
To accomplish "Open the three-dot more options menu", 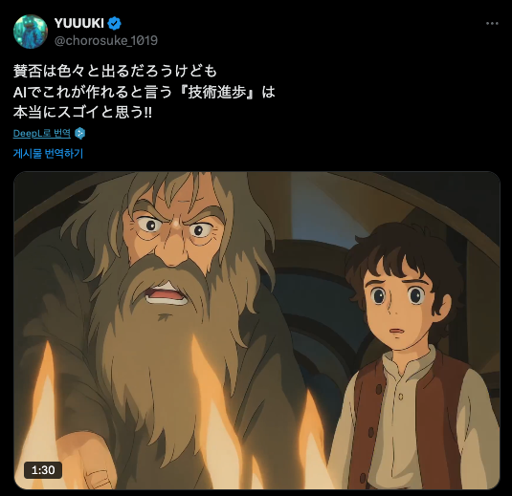I will (x=492, y=24).
